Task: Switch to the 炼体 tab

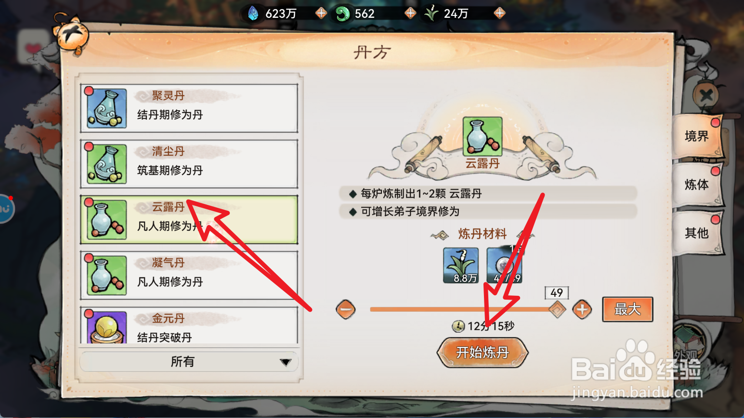Action: click(697, 185)
